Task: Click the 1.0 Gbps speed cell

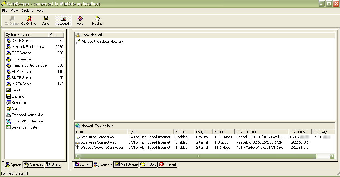Action: 221,142
